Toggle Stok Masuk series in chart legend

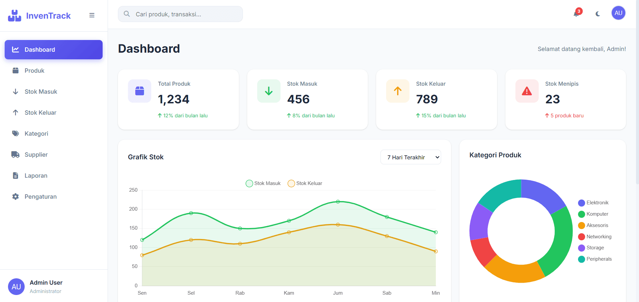[263, 183]
